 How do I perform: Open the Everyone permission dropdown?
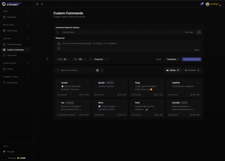coord(99,59)
